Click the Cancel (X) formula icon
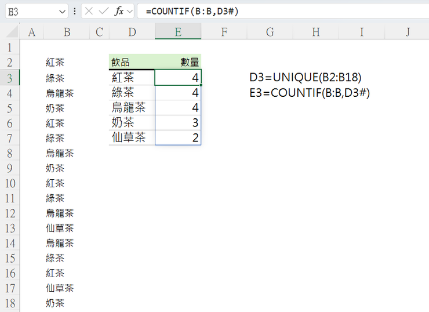Screen dimensions: 429x312 [x=89, y=11]
